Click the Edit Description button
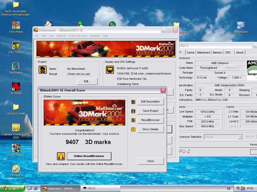257x192 pixels. click(151, 101)
